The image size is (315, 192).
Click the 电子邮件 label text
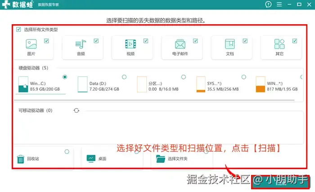tap(180, 54)
